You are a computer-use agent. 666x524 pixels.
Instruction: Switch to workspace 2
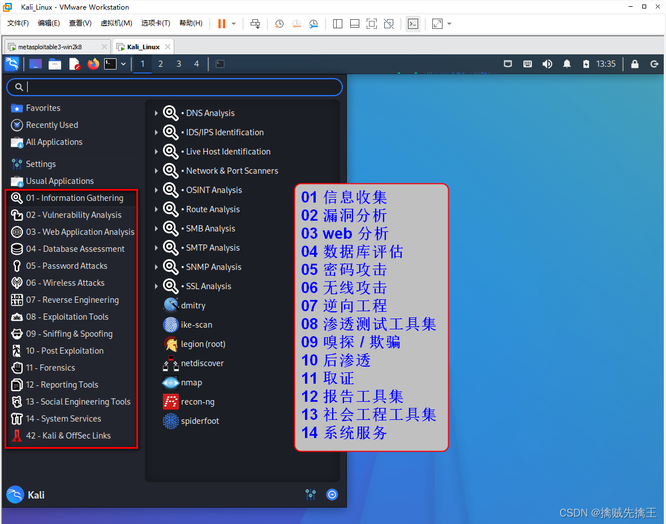coord(161,64)
